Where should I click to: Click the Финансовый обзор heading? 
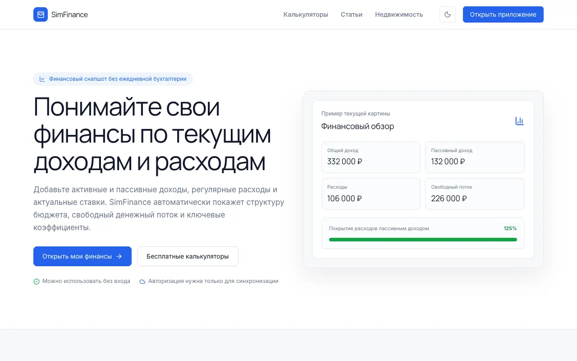pyautogui.click(x=357, y=126)
